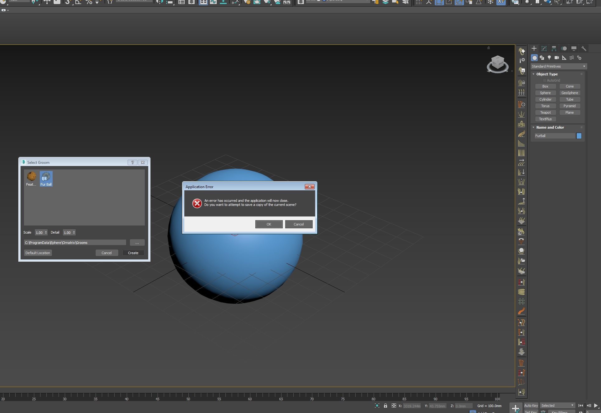Open the Selected key filter dropdown
Viewport: 601px width, 413px height.
point(557,406)
